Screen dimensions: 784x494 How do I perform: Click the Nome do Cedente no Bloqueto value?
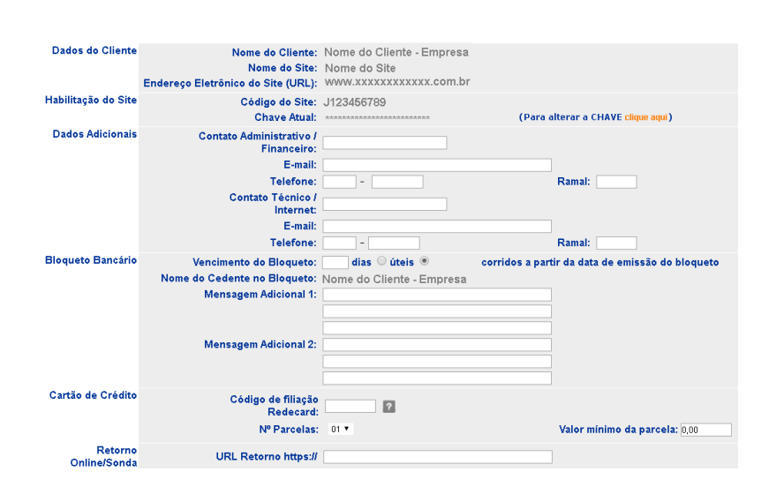(x=395, y=280)
